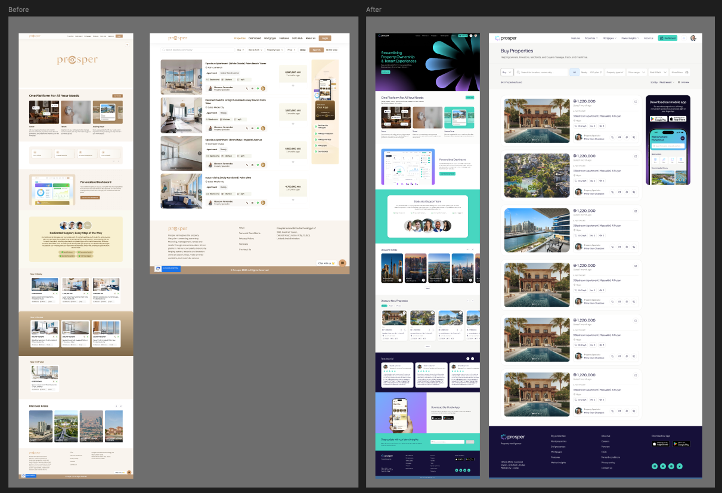Open Dashboard in the Before listing navigation
722x493 pixels.
point(255,38)
